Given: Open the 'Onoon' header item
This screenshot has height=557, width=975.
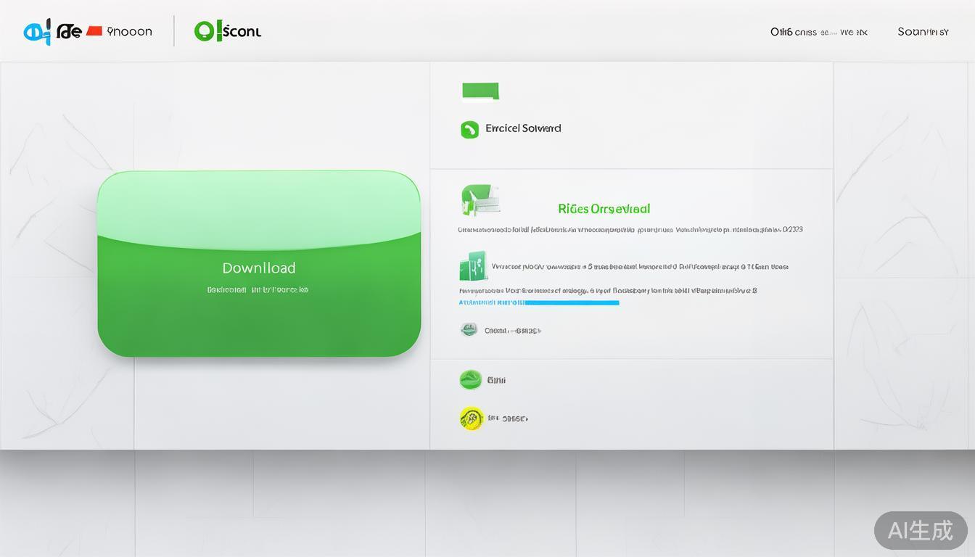Looking at the screenshot, I should click(129, 32).
